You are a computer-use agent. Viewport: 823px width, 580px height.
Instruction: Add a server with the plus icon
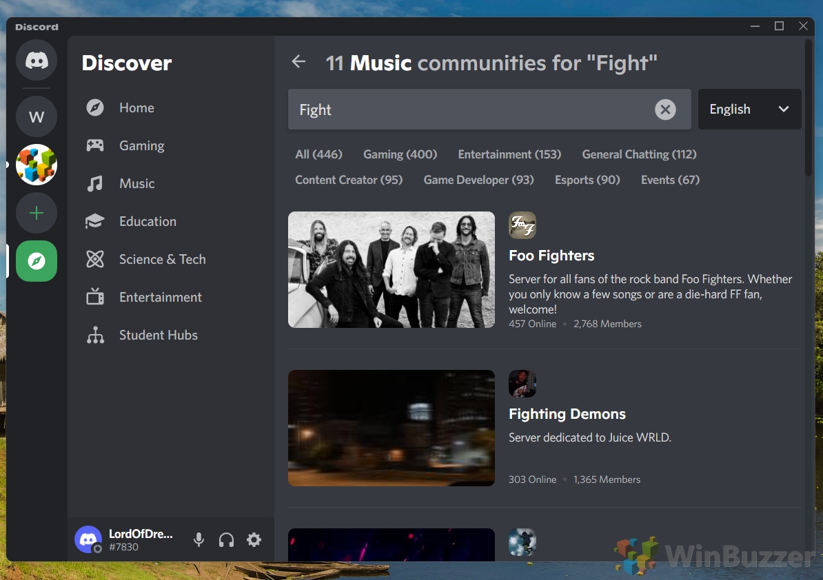(x=37, y=213)
